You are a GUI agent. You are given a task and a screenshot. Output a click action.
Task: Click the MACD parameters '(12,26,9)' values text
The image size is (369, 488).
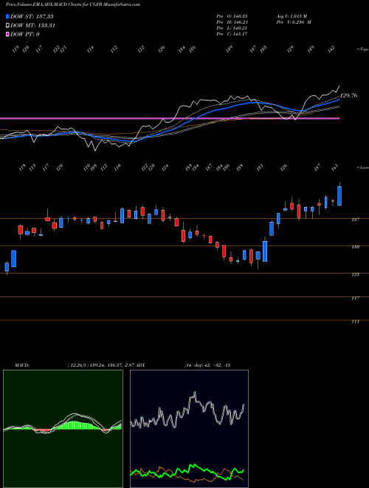tap(101, 365)
